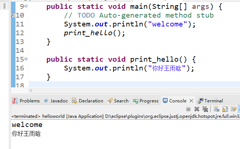Open the Declaration tab

coord(91,101)
